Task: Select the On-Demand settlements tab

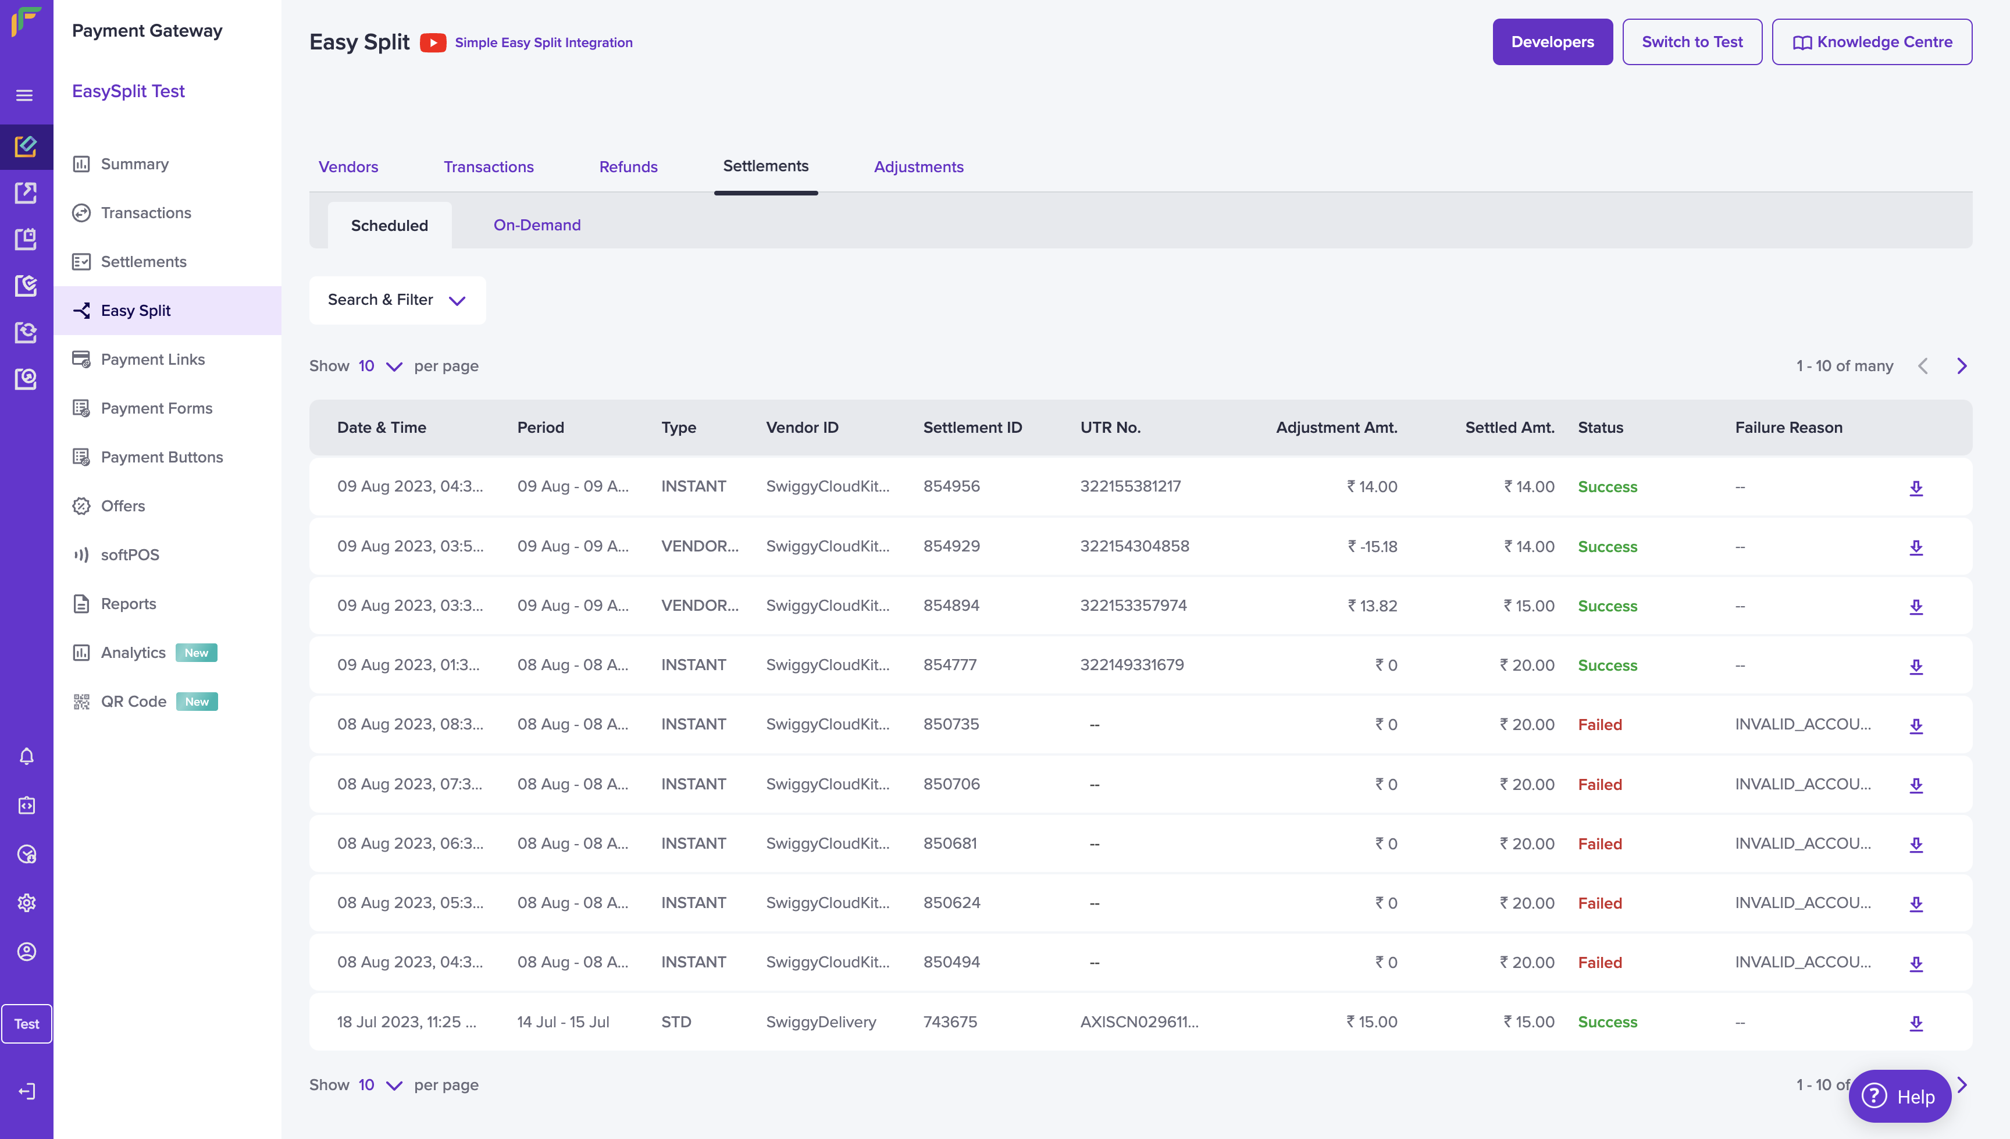Action: 536,225
